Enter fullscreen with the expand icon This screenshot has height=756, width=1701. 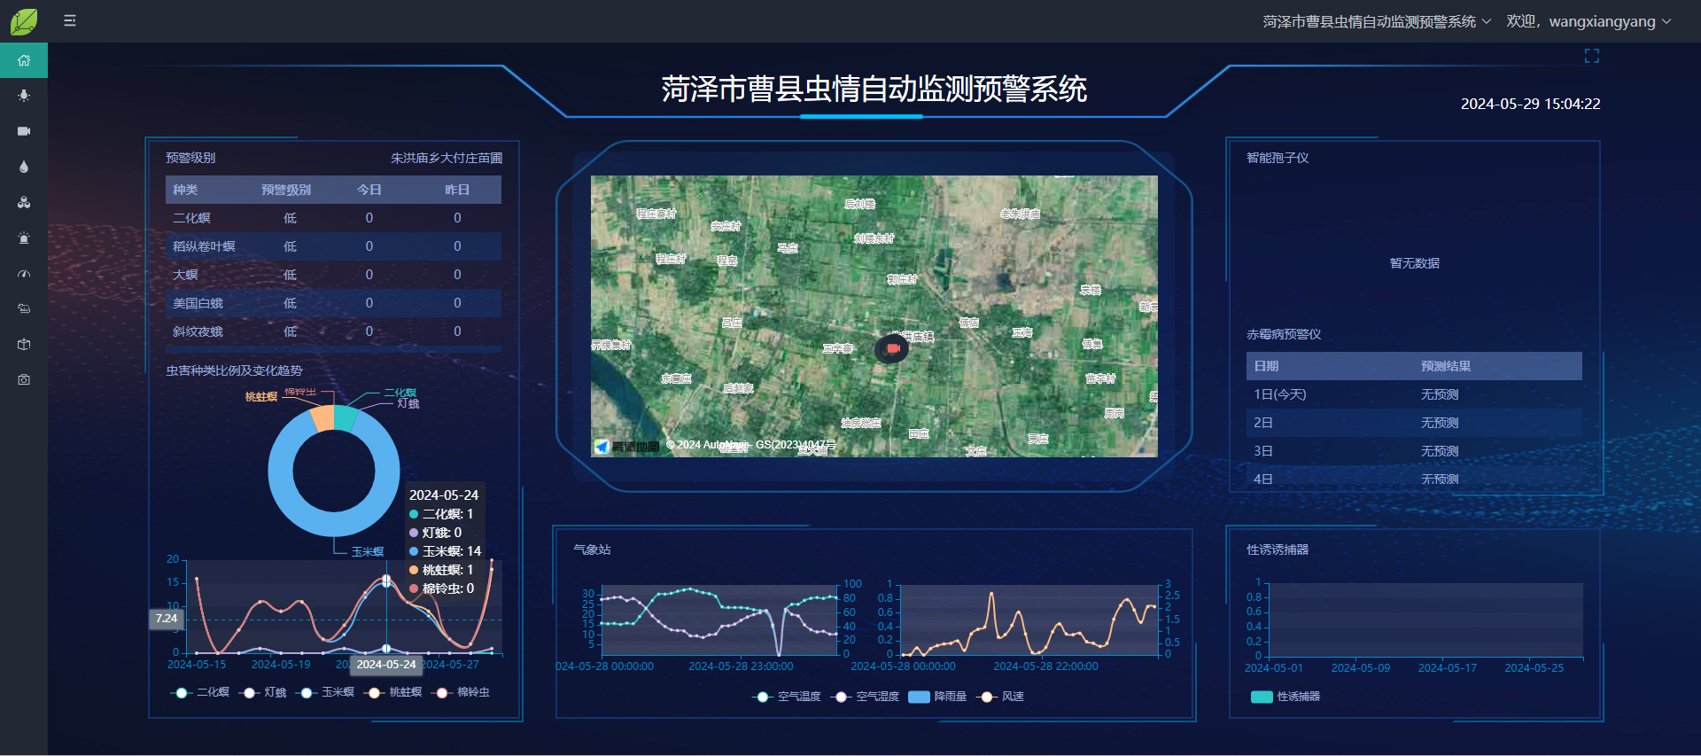(x=1591, y=56)
